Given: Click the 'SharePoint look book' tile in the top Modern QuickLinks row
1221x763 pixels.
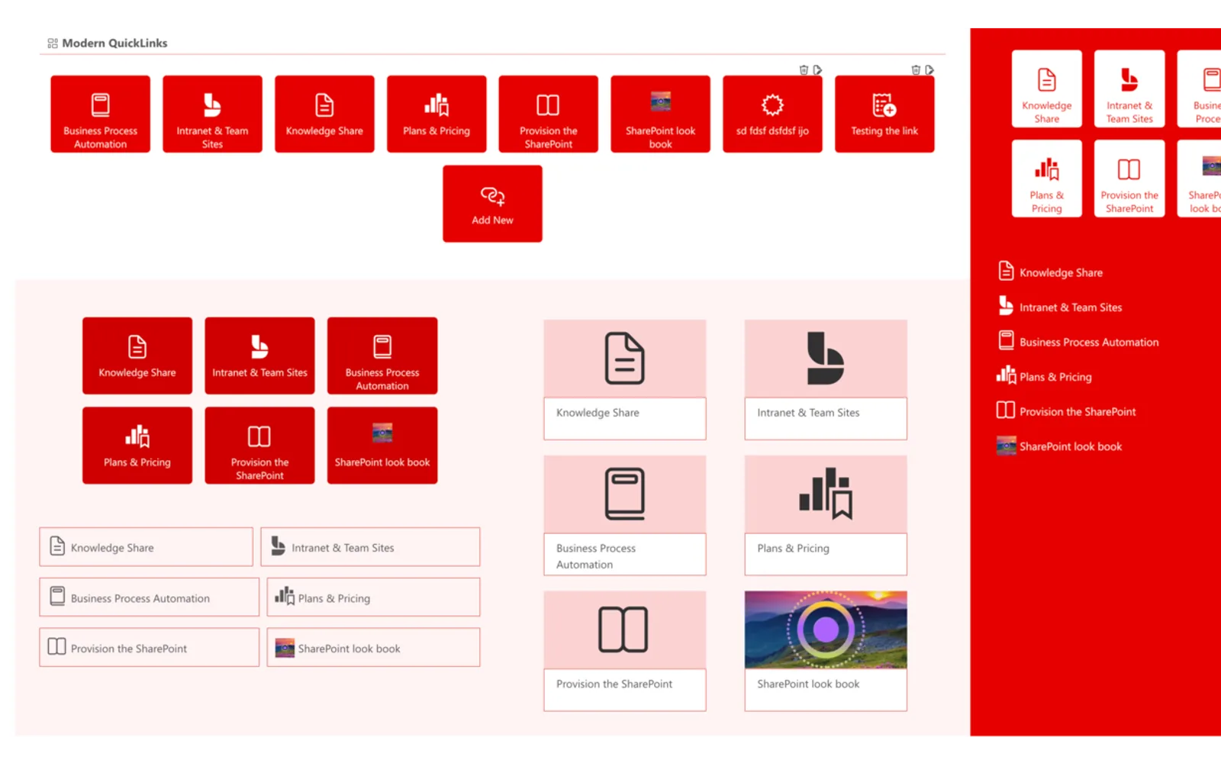Looking at the screenshot, I should coord(660,114).
